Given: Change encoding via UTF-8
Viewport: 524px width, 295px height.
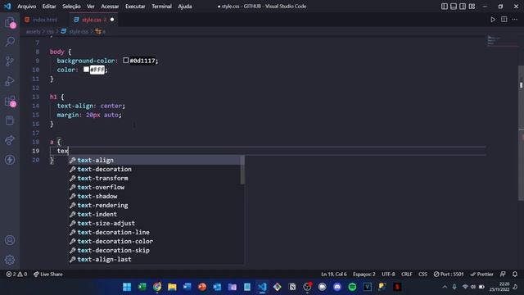Looking at the screenshot, I should pos(388,275).
